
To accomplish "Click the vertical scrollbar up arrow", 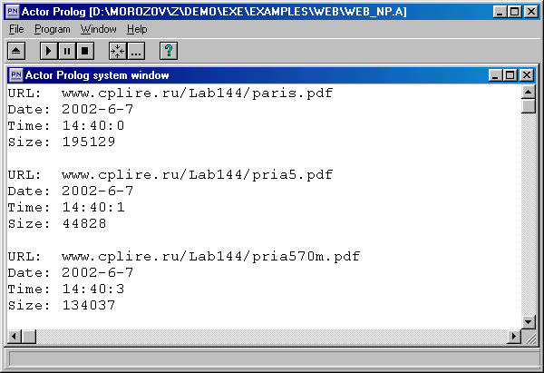I will point(528,92).
